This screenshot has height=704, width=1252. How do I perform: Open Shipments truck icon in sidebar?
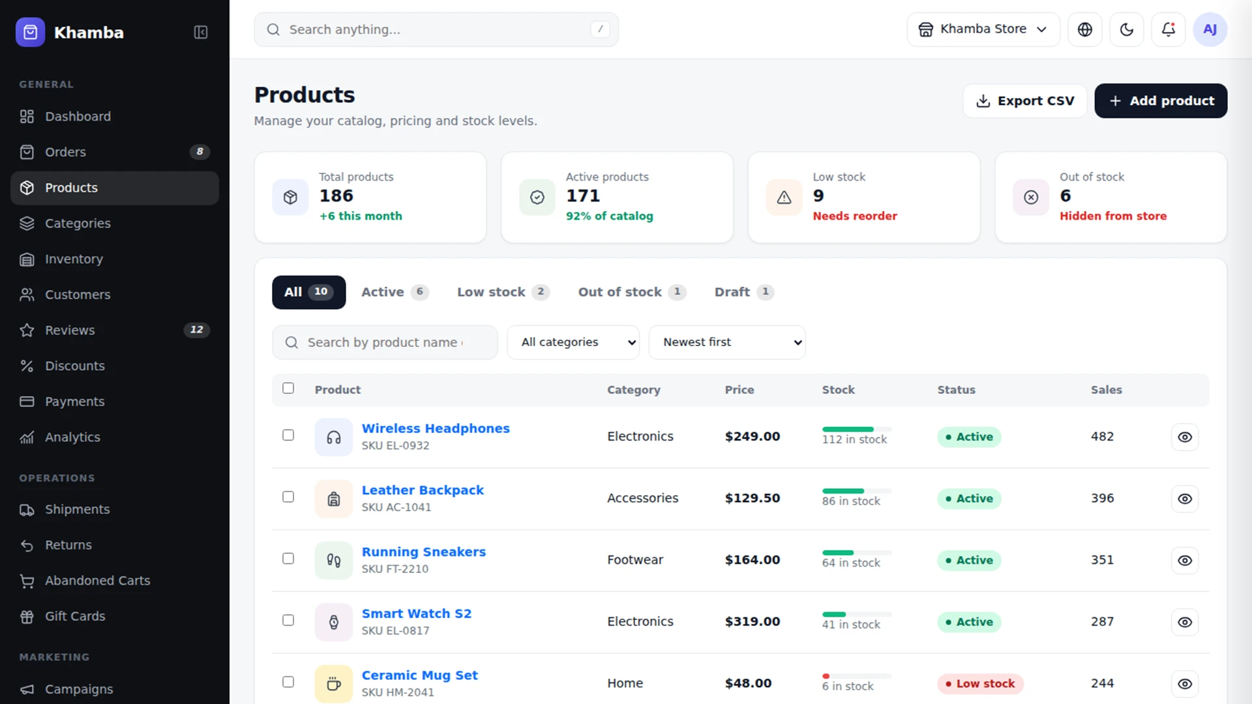pos(27,510)
